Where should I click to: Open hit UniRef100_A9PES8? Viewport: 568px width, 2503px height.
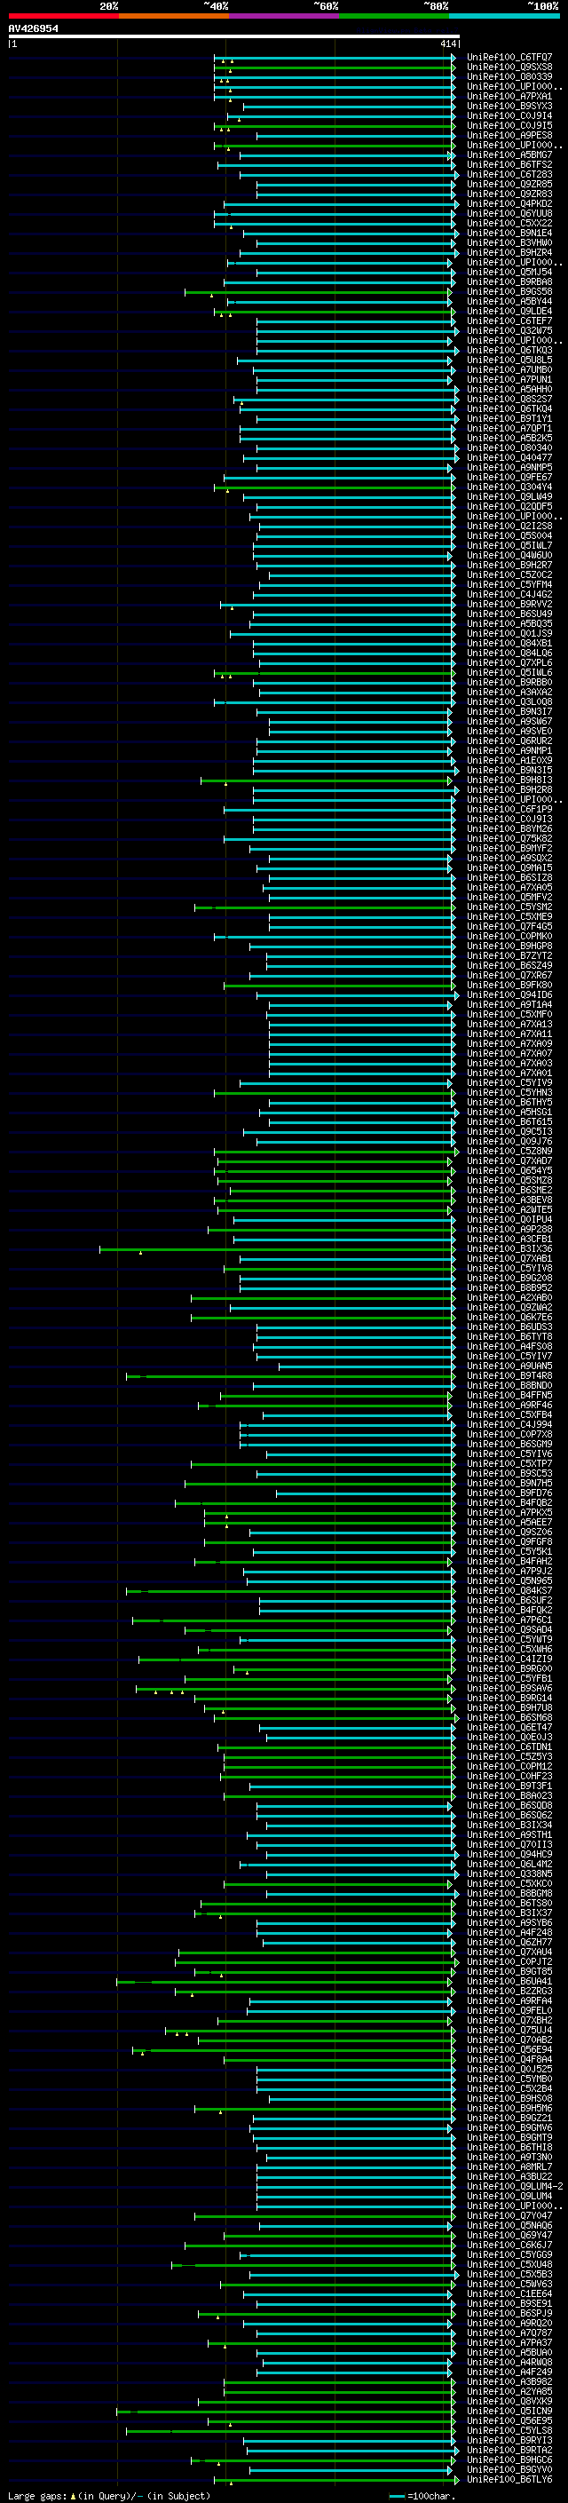tap(509, 135)
